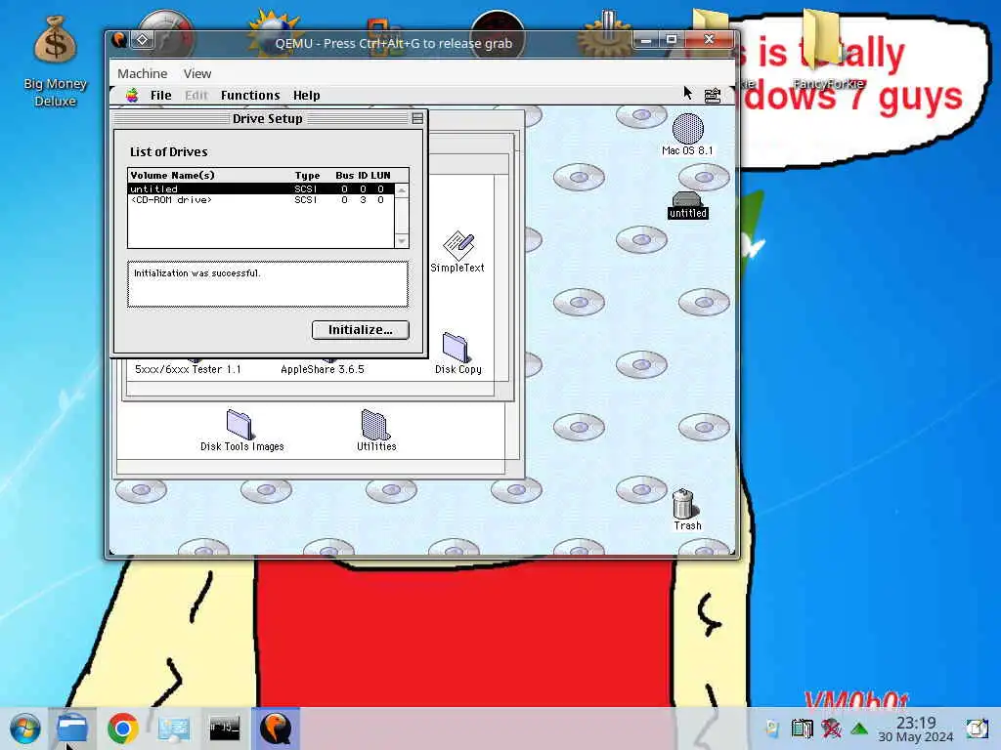Click the show desktop tray icon
This screenshot has width=1001, height=750.
977,729
